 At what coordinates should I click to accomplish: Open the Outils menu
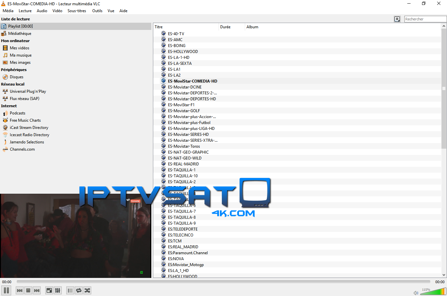[97, 11]
